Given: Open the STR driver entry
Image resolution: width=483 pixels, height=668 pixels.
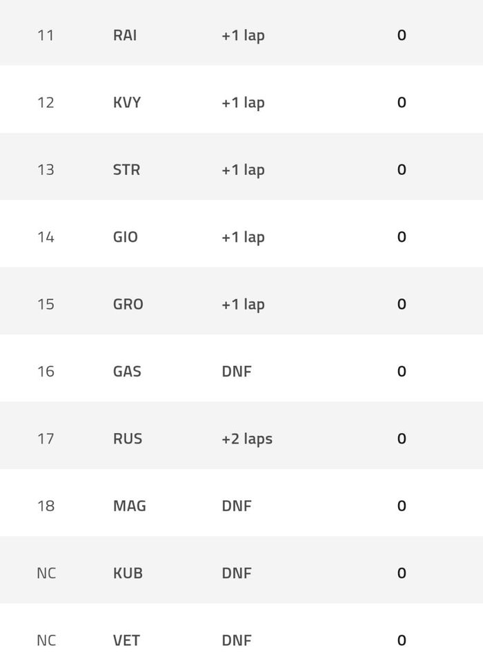Looking at the screenshot, I should click(x=126, y=170).
